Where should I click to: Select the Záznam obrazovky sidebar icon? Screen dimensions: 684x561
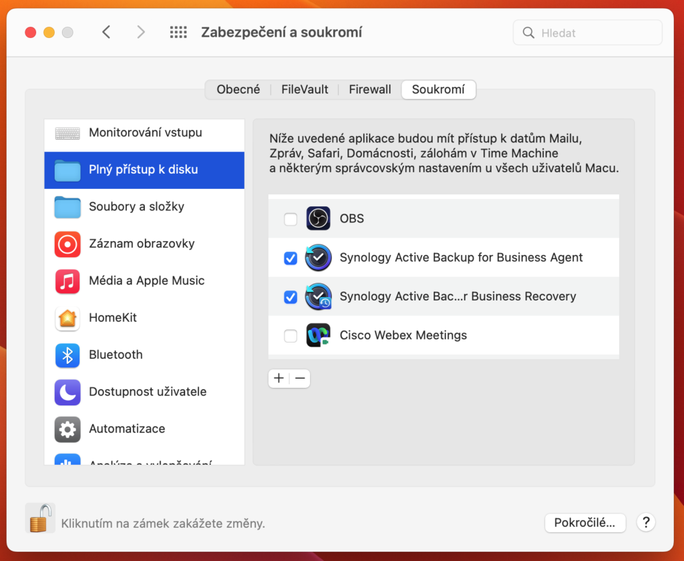67,244
